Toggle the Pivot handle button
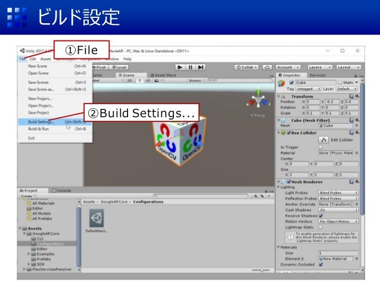This screenshot has height=285, width=380. tap(101, 67)
